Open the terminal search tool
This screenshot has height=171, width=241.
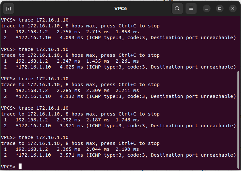pos(177,8)
